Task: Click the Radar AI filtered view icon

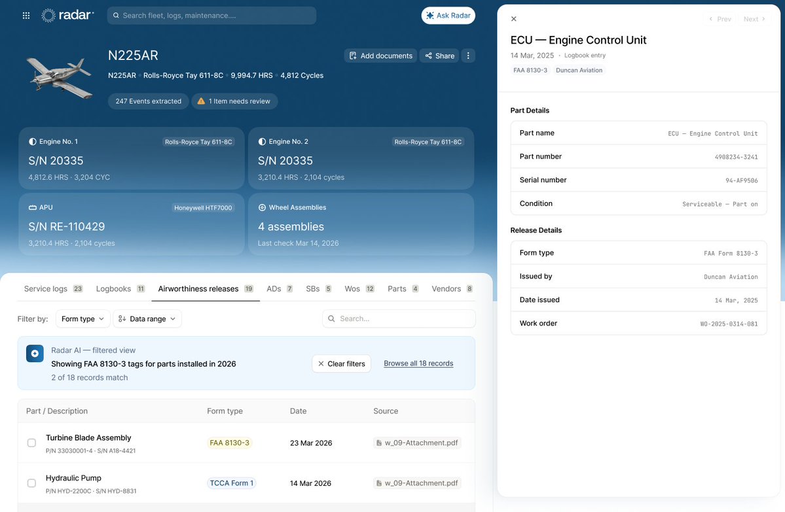Action: click(x=35, y=354)
